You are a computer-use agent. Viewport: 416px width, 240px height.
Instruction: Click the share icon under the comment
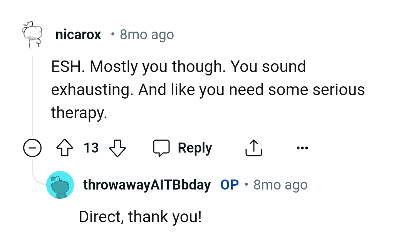click(253, 148)
